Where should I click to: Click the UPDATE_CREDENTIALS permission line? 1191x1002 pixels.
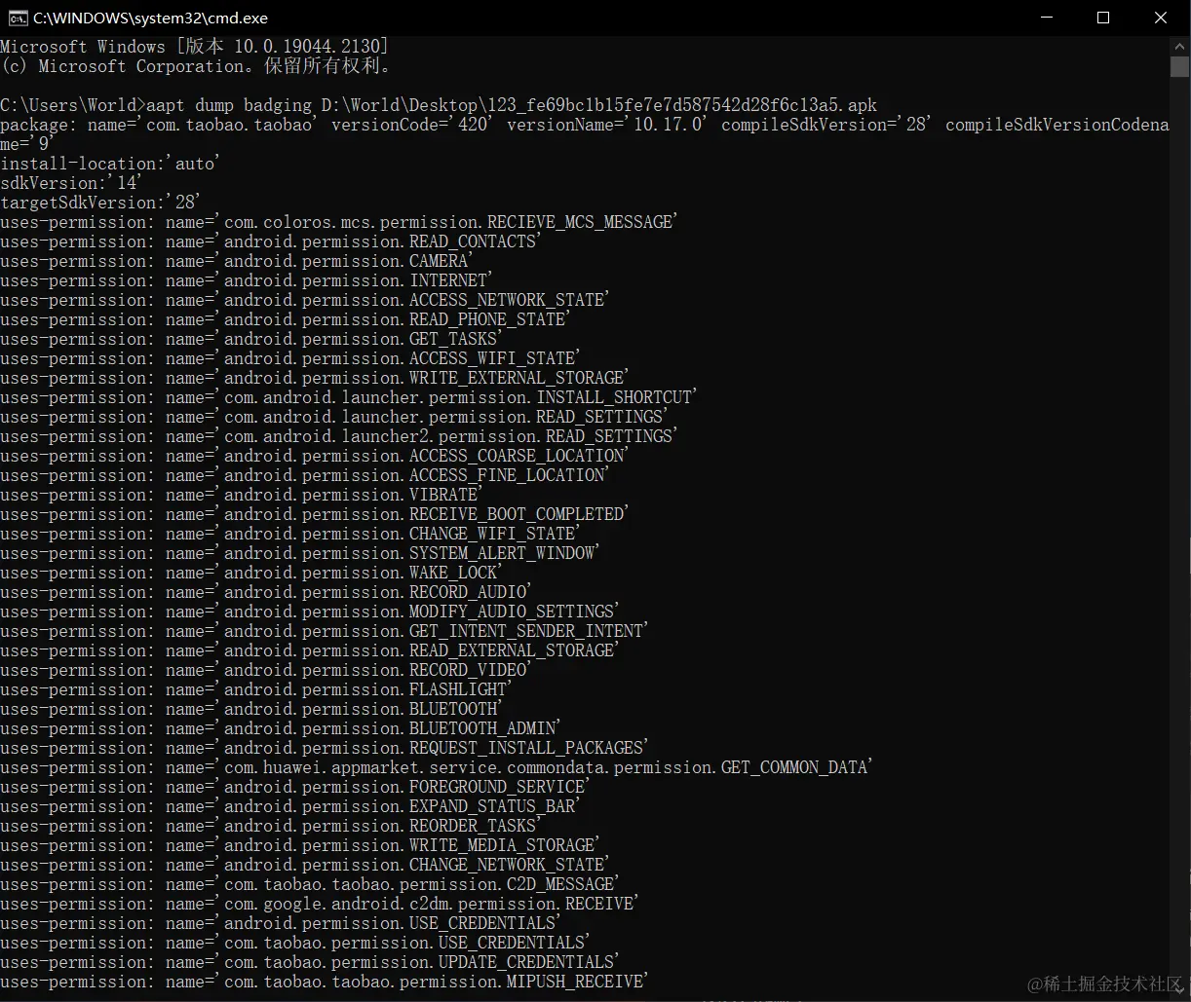coord(310,962)
